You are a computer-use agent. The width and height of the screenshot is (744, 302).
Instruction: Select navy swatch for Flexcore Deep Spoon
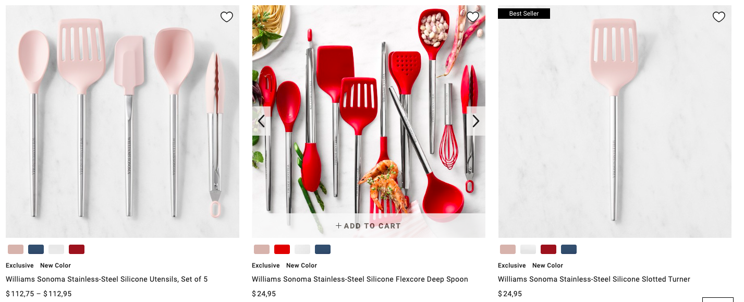click(x=323, y=249)
